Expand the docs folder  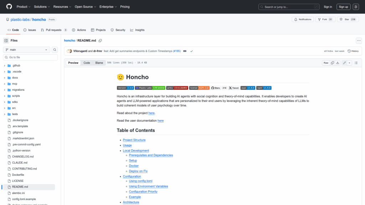tap(4, 78)
